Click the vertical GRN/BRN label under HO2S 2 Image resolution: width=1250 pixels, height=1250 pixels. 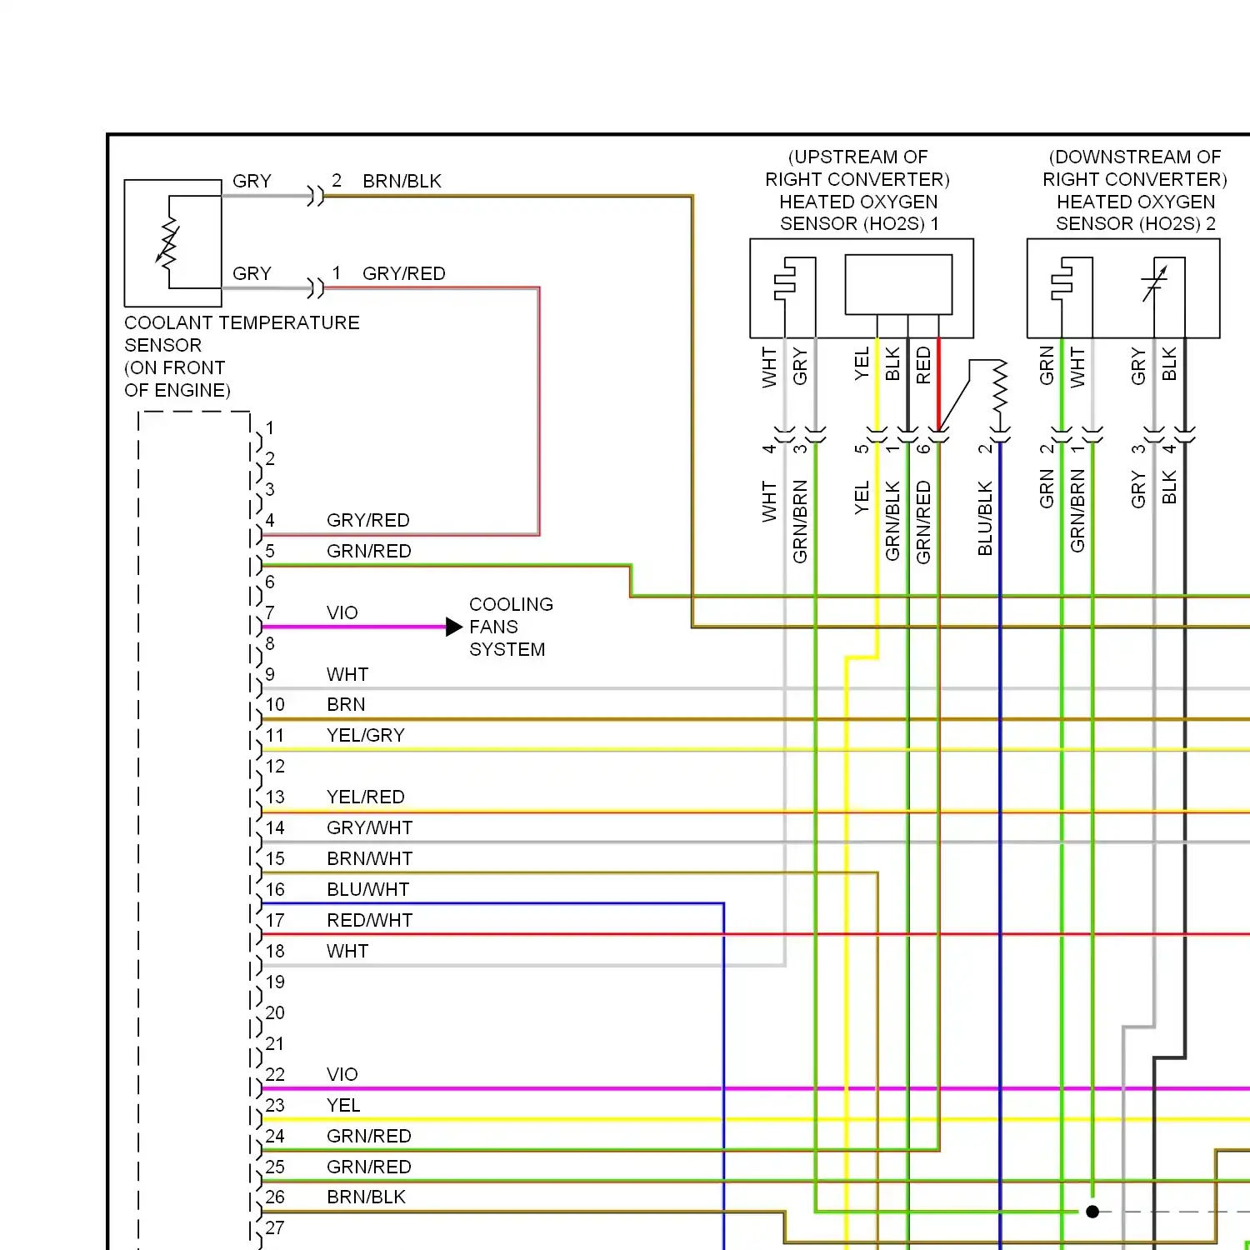[1077, 511]
